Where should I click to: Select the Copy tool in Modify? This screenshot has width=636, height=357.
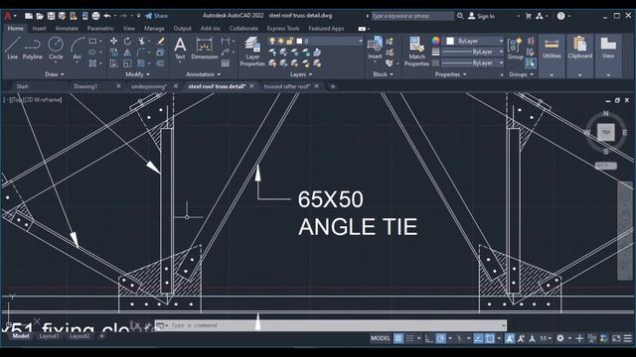tap(113, 53)
